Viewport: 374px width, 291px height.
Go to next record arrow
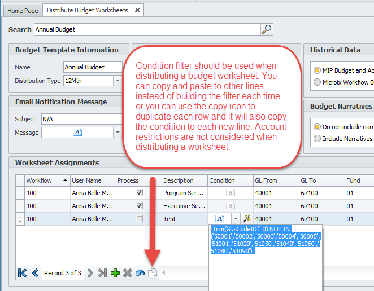90,273
